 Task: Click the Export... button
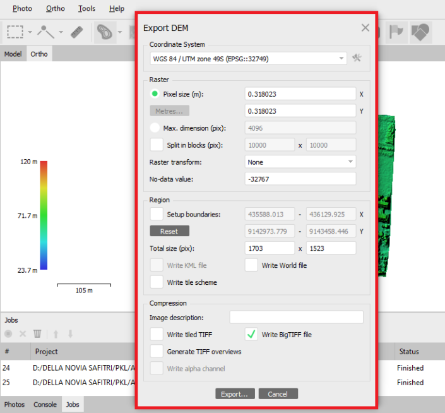tap(234, 393)
